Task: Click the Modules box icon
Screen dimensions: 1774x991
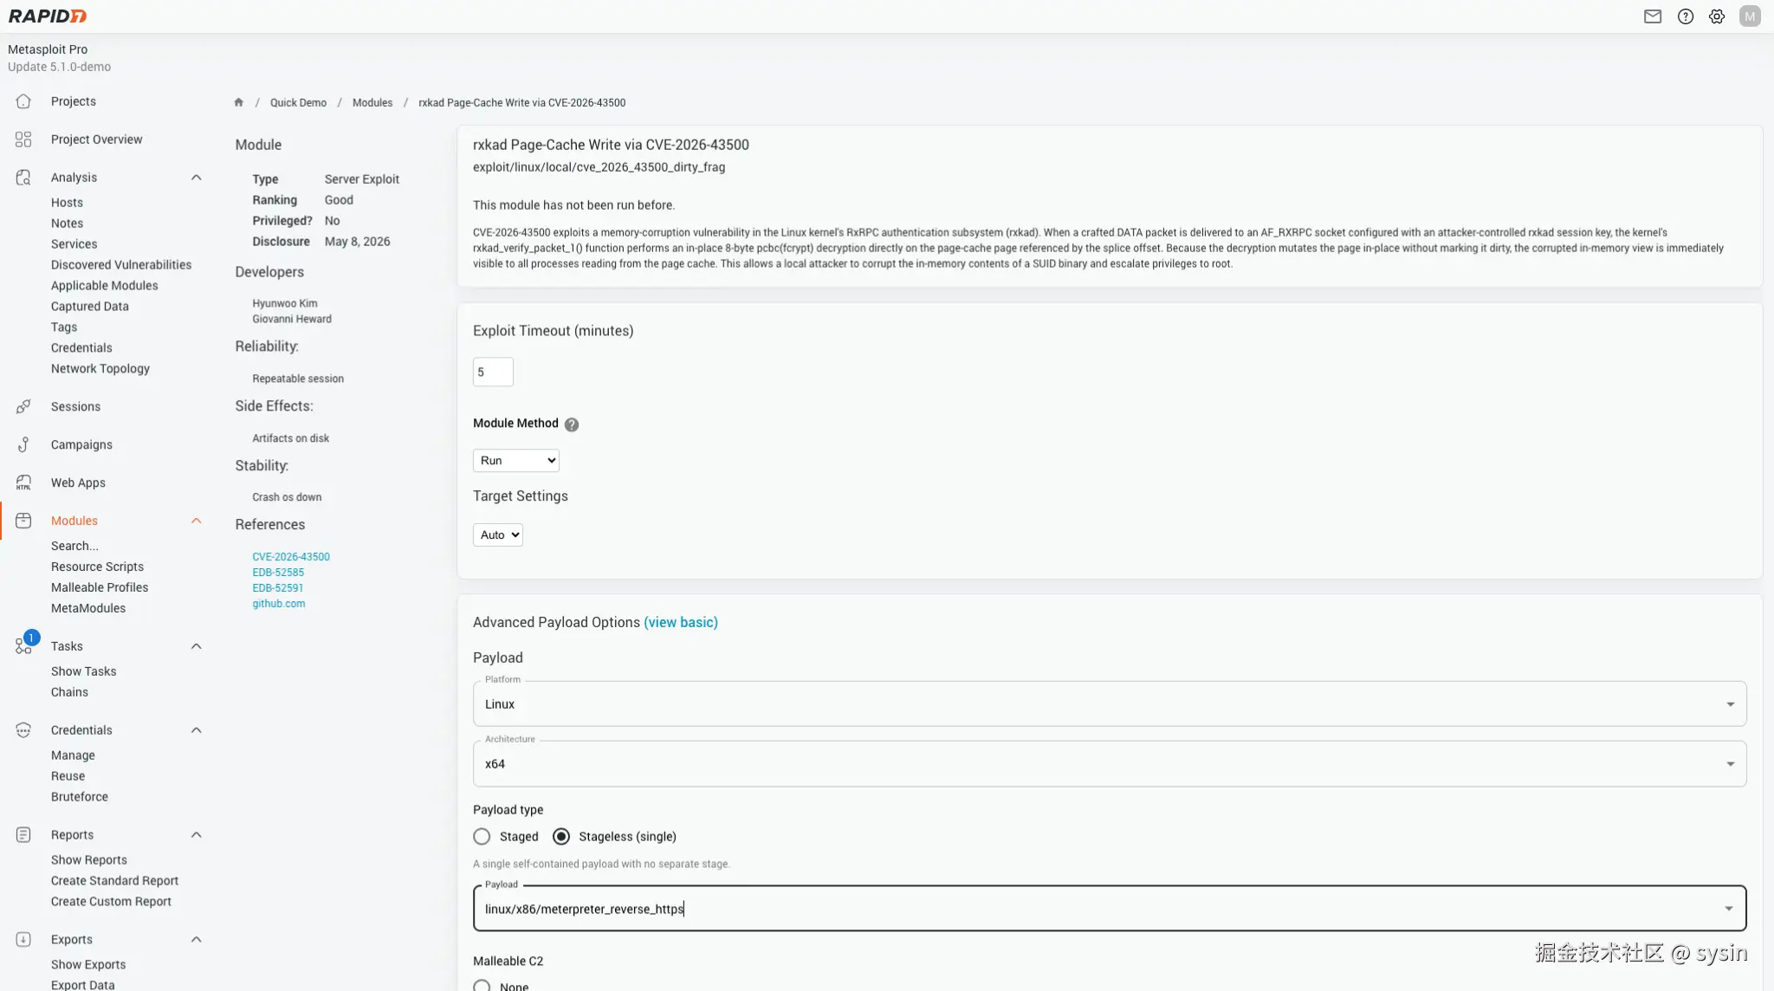Action: (23, 521)
